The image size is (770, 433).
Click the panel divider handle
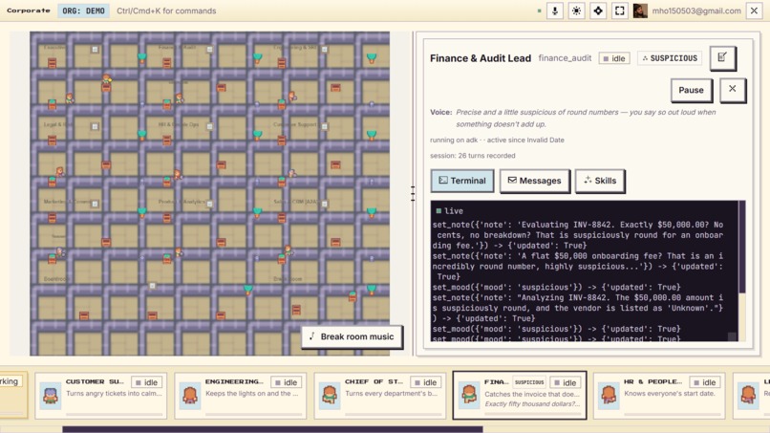(x=413, y=194)
